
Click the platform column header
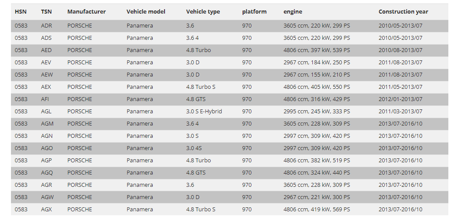(x=254, y=12)
